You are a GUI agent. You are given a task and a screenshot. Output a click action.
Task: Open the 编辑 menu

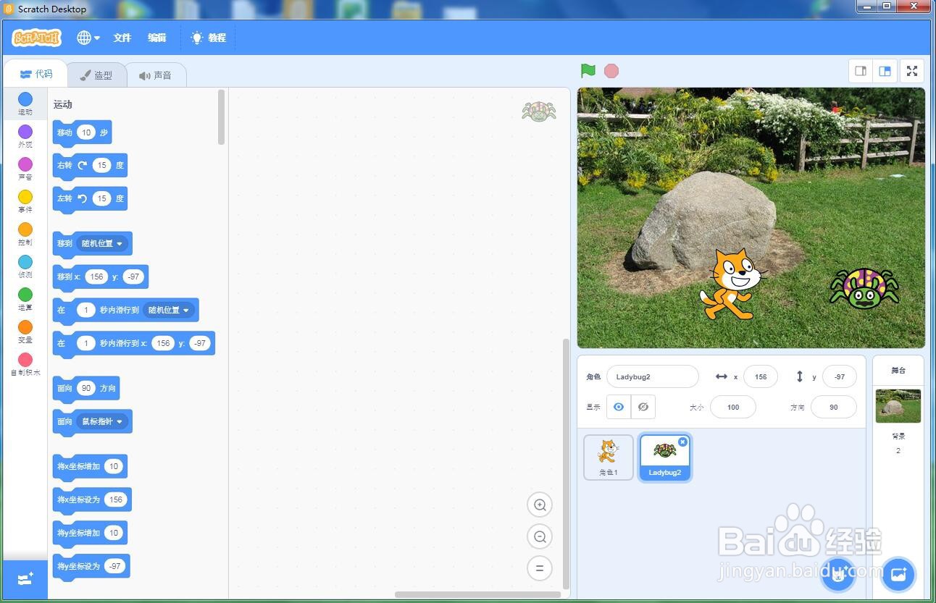click(x=157, y=38)
